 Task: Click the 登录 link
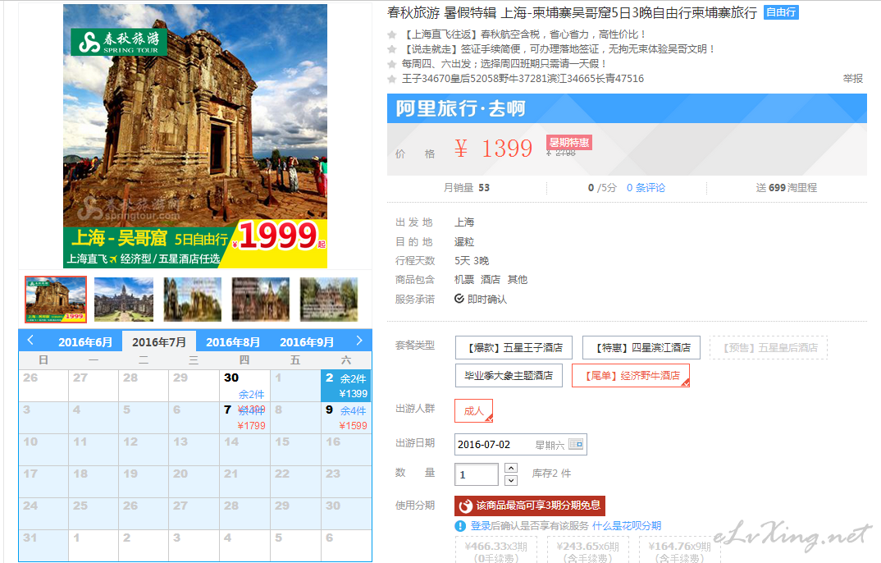pyautogui.click(x=480, y=526)
